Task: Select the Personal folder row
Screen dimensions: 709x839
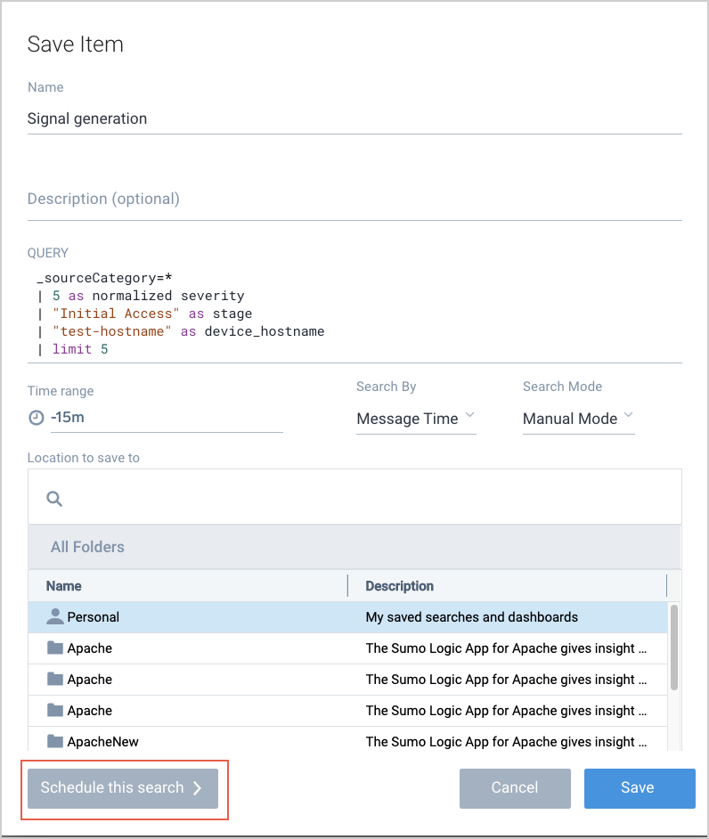Action: pos(347,616)
